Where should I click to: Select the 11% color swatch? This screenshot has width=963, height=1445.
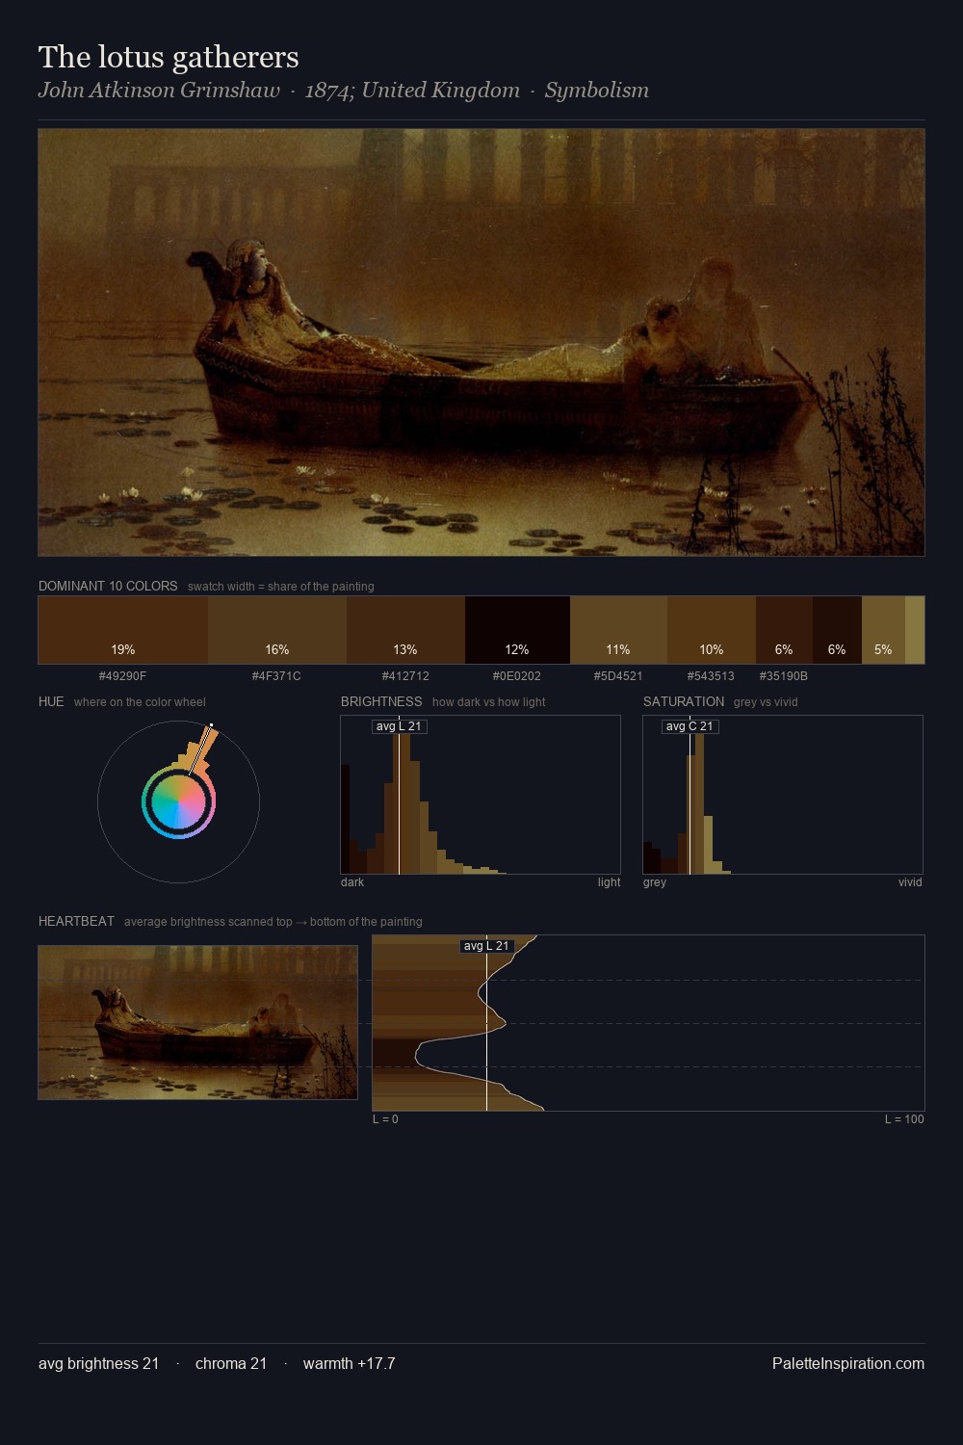click(618, 630)
